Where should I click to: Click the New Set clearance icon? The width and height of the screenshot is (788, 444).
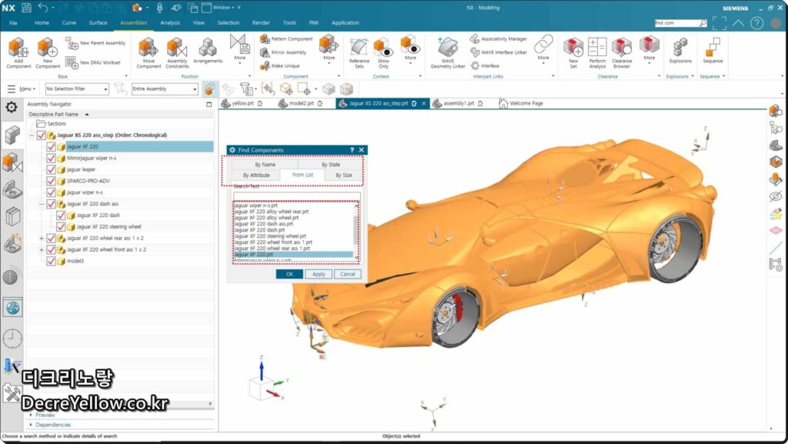pyautogui.click(x=573, y=52)
